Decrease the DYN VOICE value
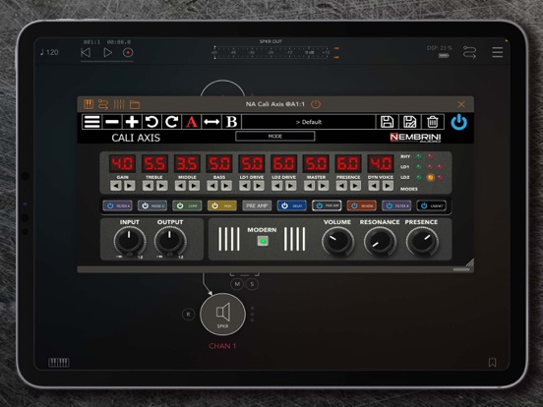The height and width of the screenshot is (407, 543). pos(374,186)
